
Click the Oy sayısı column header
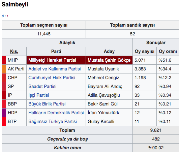pyautogui.click(x=145, y=52)
